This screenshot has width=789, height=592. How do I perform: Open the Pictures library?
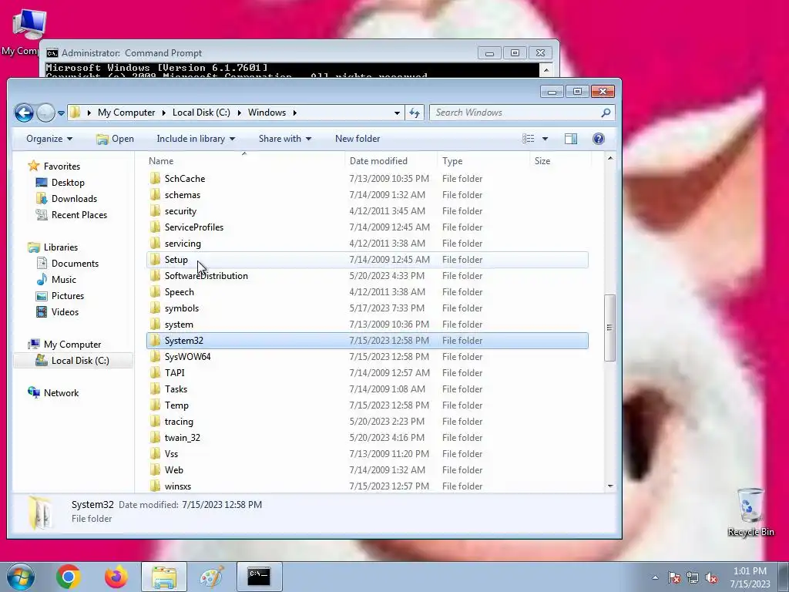tap(68, 295)
